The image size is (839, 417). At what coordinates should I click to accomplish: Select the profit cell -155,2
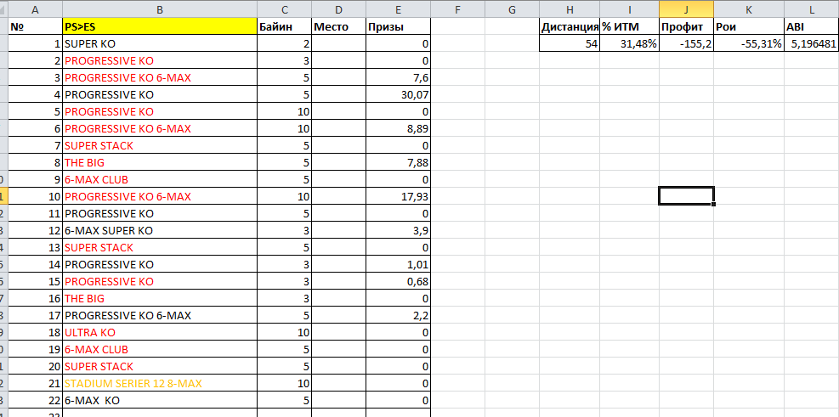(687, 44)
